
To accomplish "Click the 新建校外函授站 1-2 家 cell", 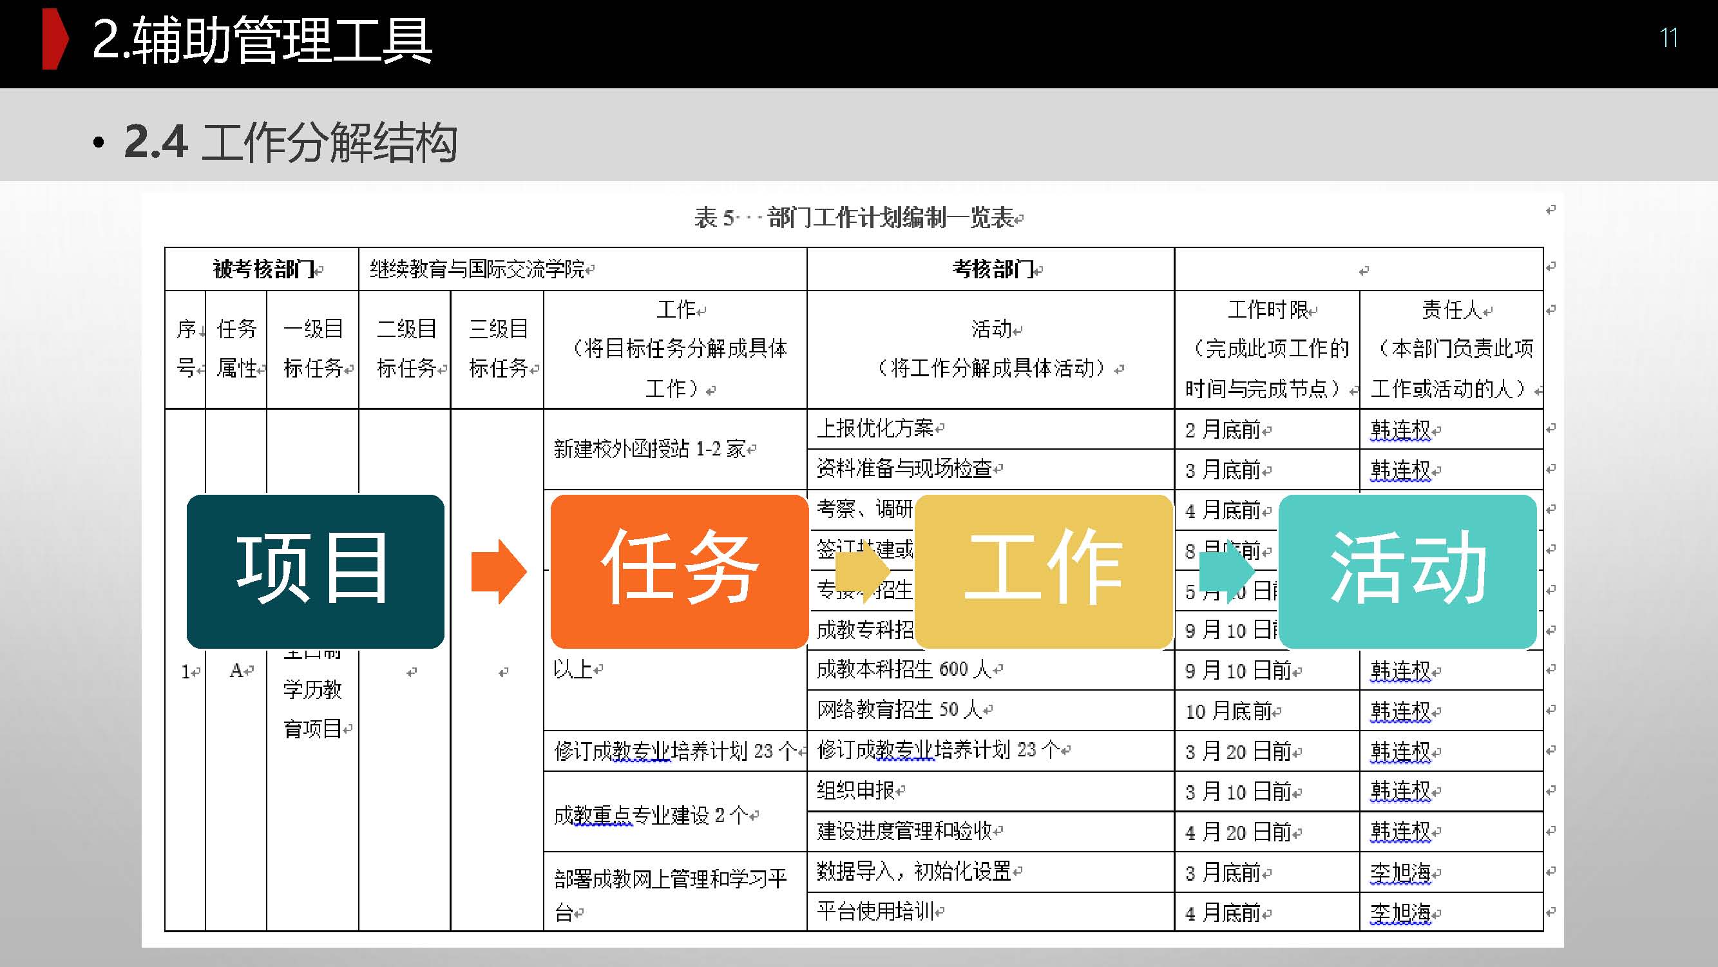I will 650,449.
